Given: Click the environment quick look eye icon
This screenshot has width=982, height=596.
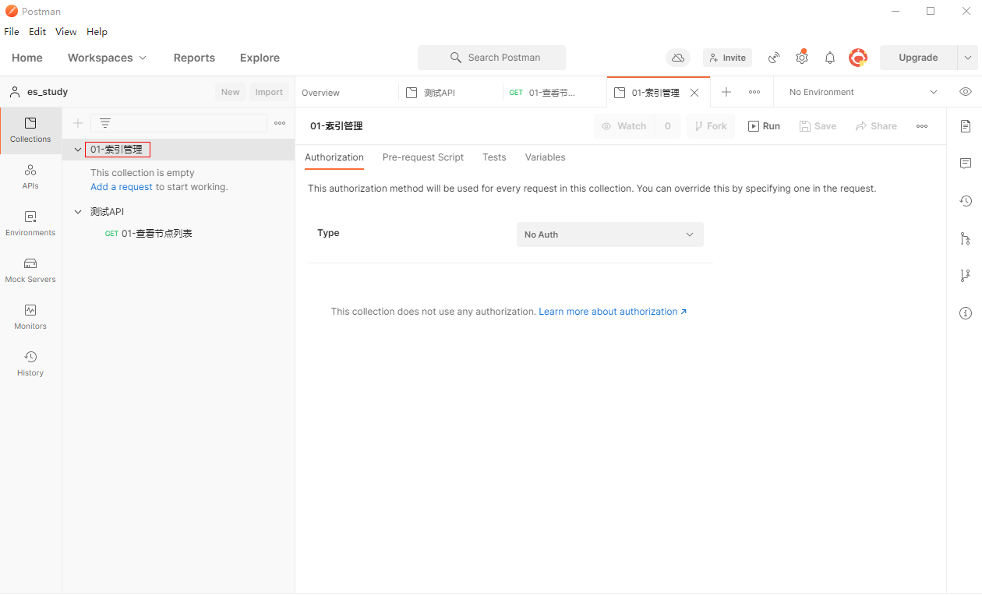Looking at the screenshot, I should (966, 92).
